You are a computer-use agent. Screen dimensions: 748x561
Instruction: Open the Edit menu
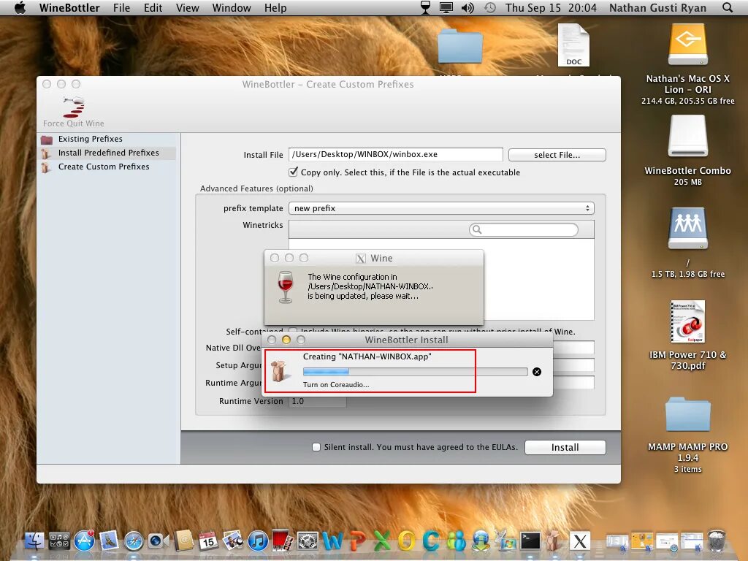coord(153,8)
